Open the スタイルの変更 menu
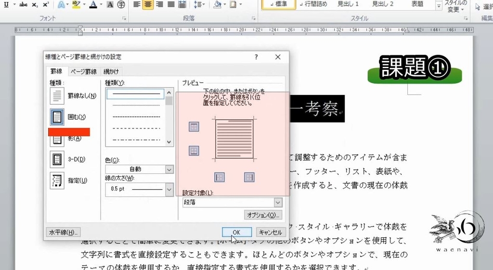 pos(455,6)
